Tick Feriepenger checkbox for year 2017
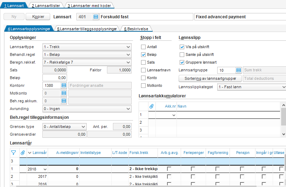Screen dimensions: 286x187 point(193,176)
